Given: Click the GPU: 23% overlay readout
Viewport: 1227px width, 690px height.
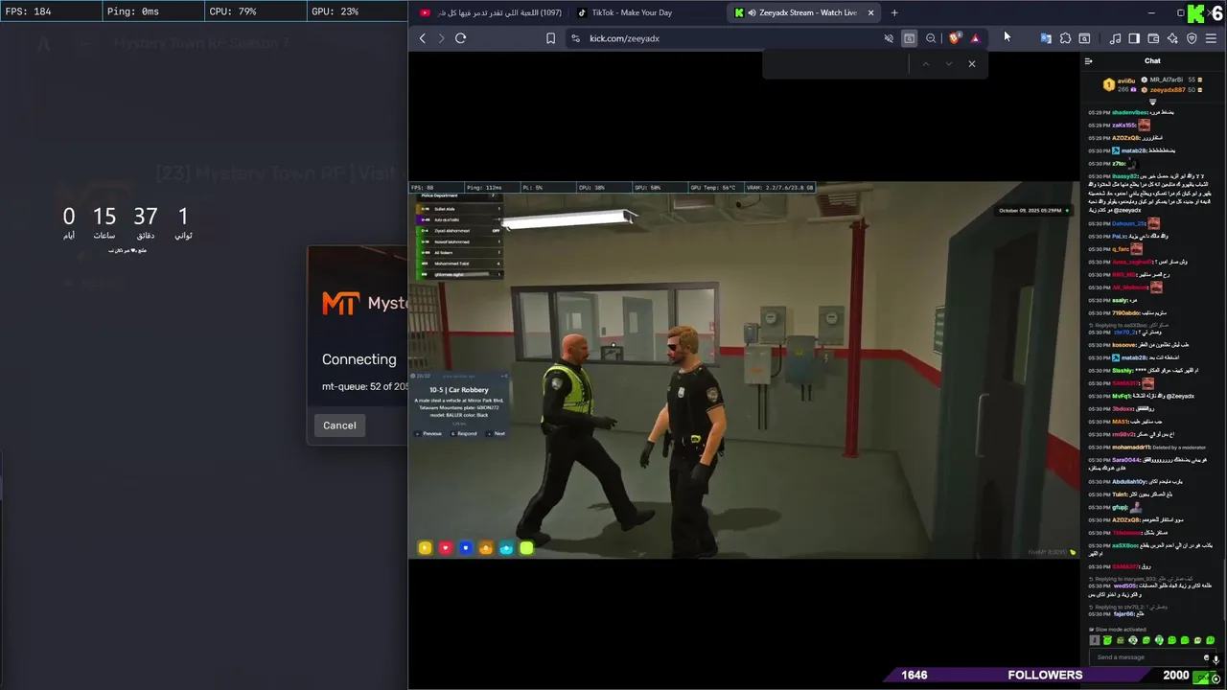Looking at the screenshot, I should (x=335, y=11).
